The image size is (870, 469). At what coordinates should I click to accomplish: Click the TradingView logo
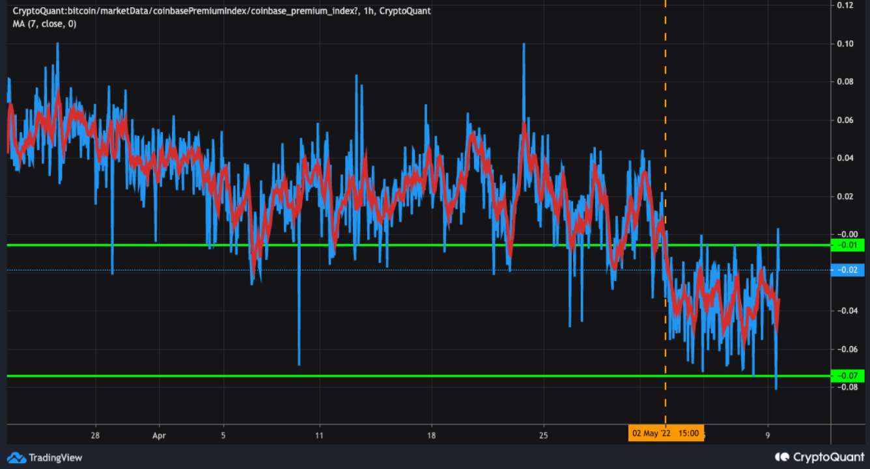point(45,457)
